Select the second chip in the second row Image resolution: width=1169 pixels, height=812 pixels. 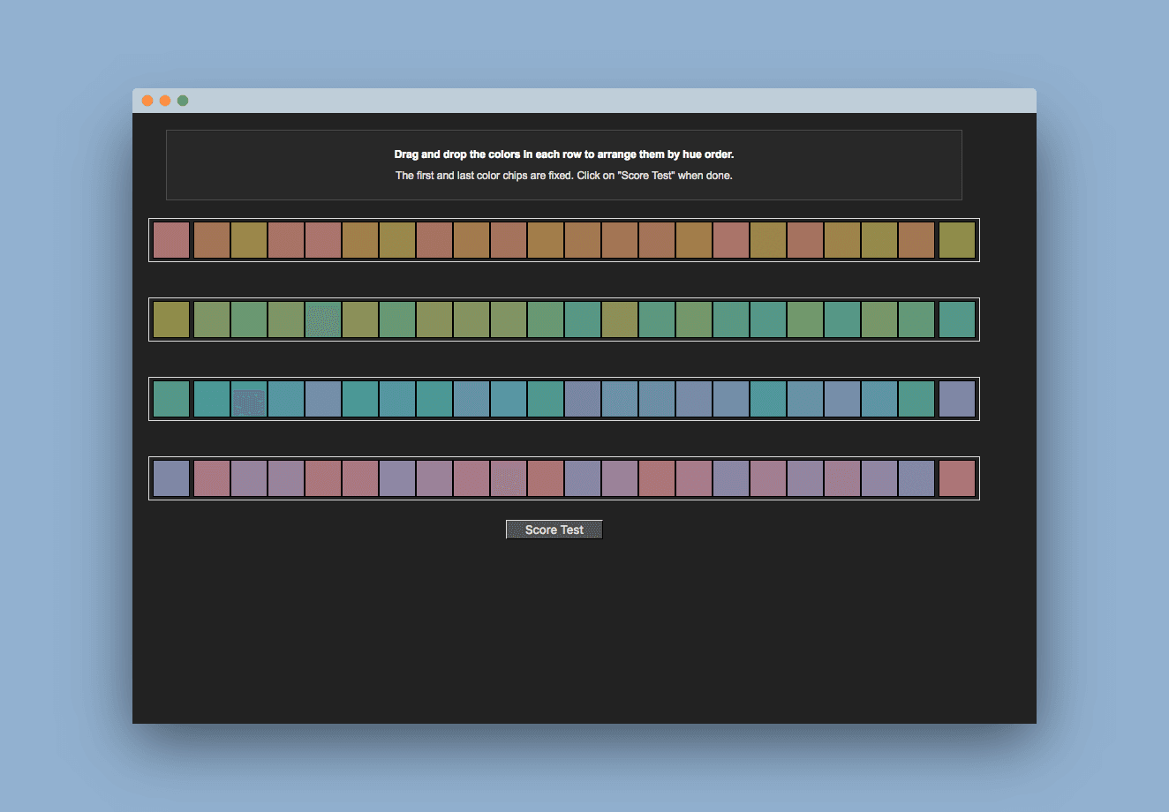[x=212, y=320]
